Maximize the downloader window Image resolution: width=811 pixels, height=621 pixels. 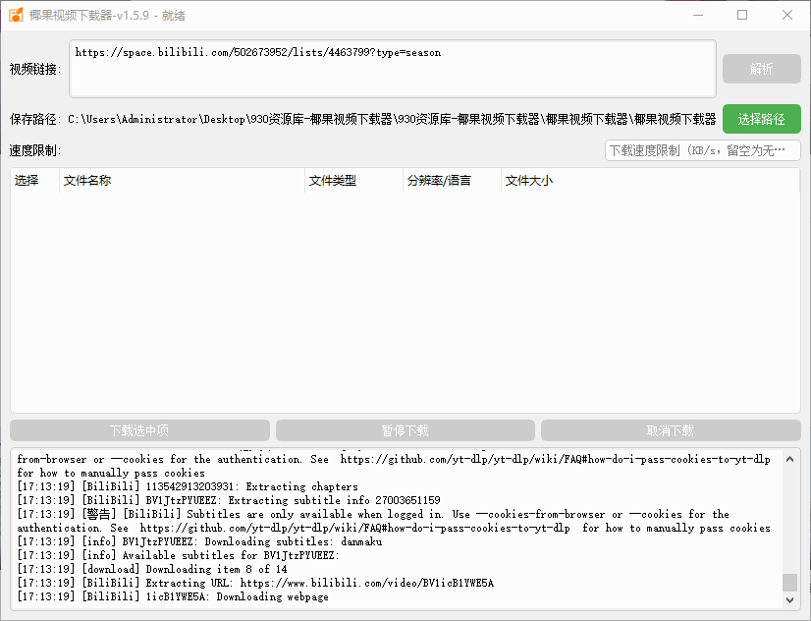[x=742, y=15]
